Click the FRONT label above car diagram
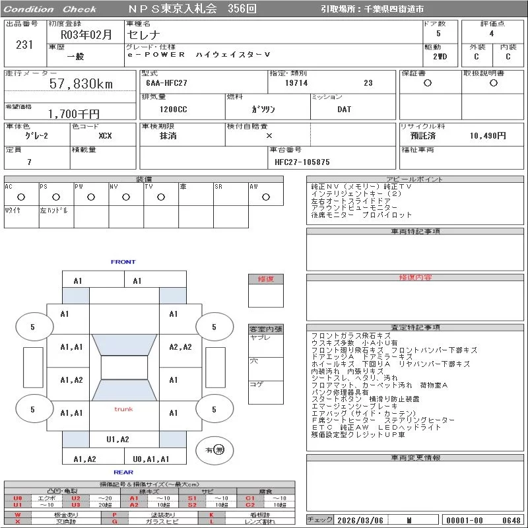This screenshot has width=528, height=528. point(123,262)
